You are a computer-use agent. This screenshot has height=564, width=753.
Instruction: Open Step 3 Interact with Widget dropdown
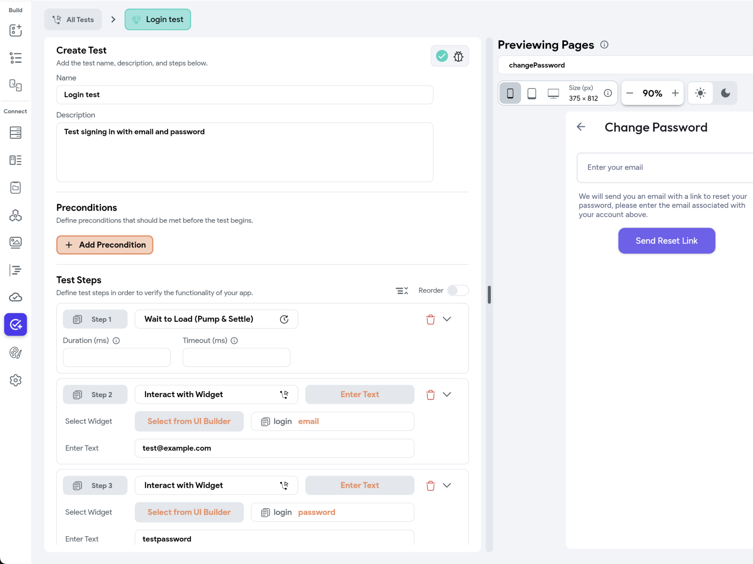[216, 486]
